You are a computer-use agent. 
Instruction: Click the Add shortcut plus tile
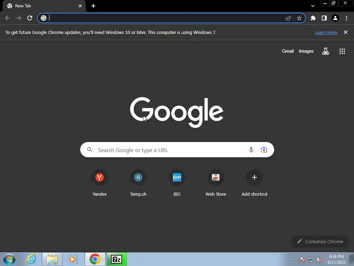[254, 183]
